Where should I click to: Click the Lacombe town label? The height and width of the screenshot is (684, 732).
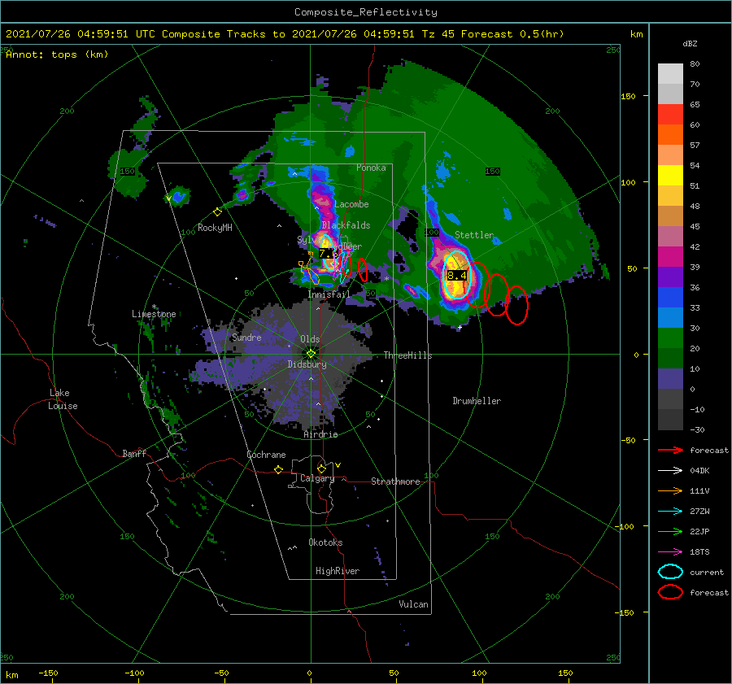351,204
